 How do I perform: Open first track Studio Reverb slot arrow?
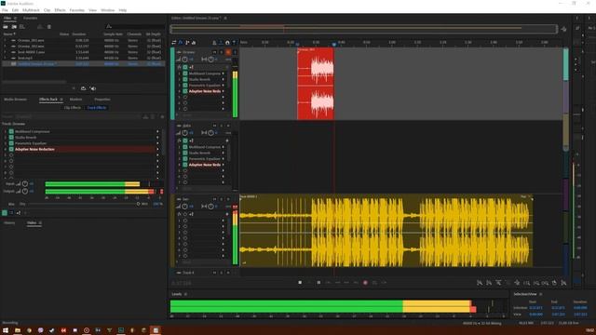(223, 79)
